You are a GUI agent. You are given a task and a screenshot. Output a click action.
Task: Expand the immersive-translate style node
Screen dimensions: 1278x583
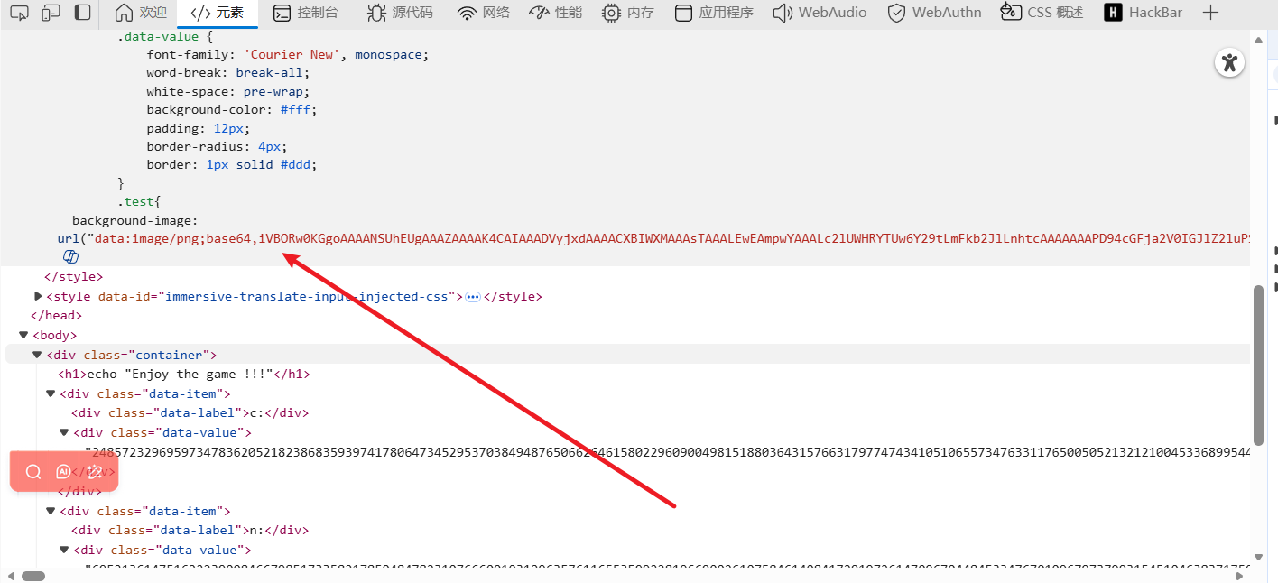tap(38, 296)
